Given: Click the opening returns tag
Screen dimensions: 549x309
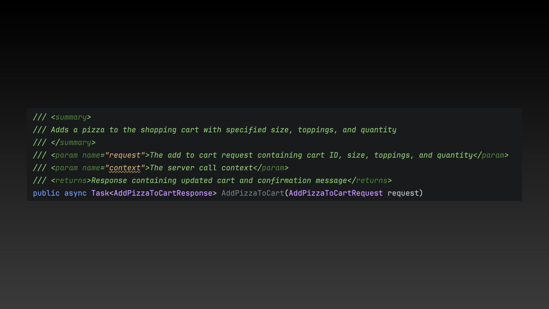Looking at the screenshot, I should (x=71, y=181).
